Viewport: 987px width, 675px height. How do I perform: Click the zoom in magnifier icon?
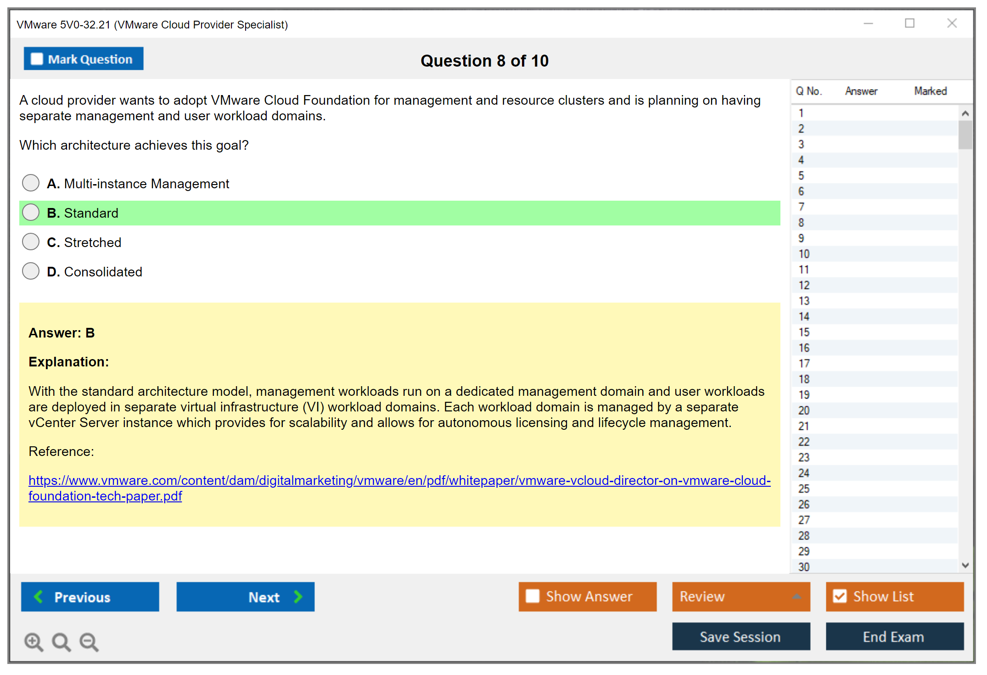[x=34, y=641]
